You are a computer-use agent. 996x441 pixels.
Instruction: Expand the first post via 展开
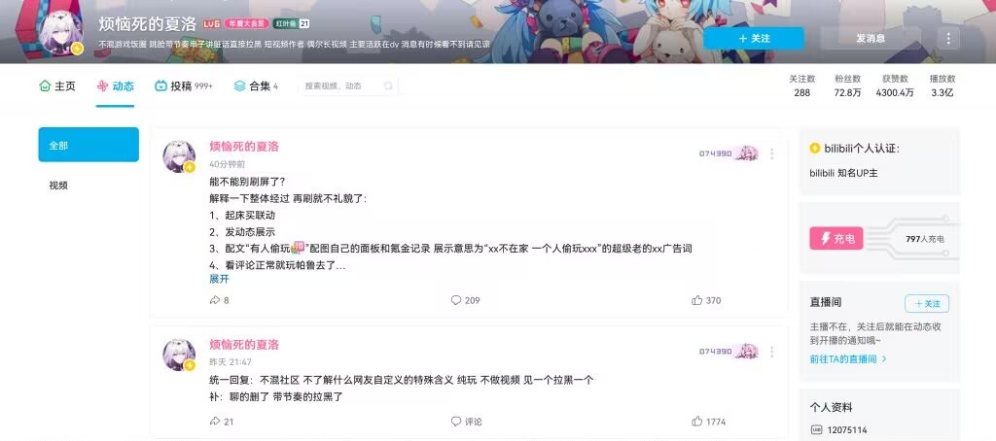(219, 279)
